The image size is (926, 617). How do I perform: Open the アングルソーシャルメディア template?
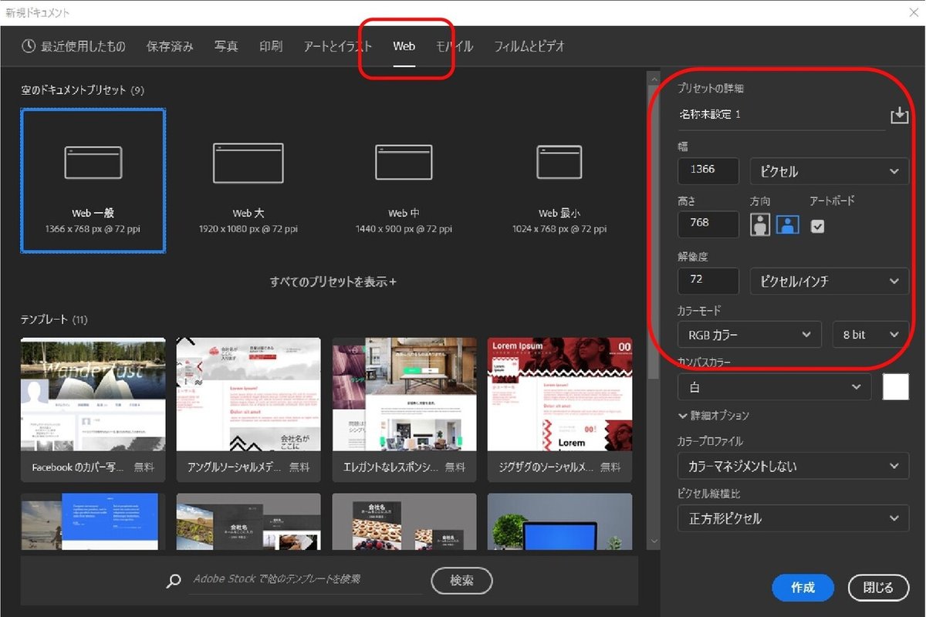pos(248,409)
